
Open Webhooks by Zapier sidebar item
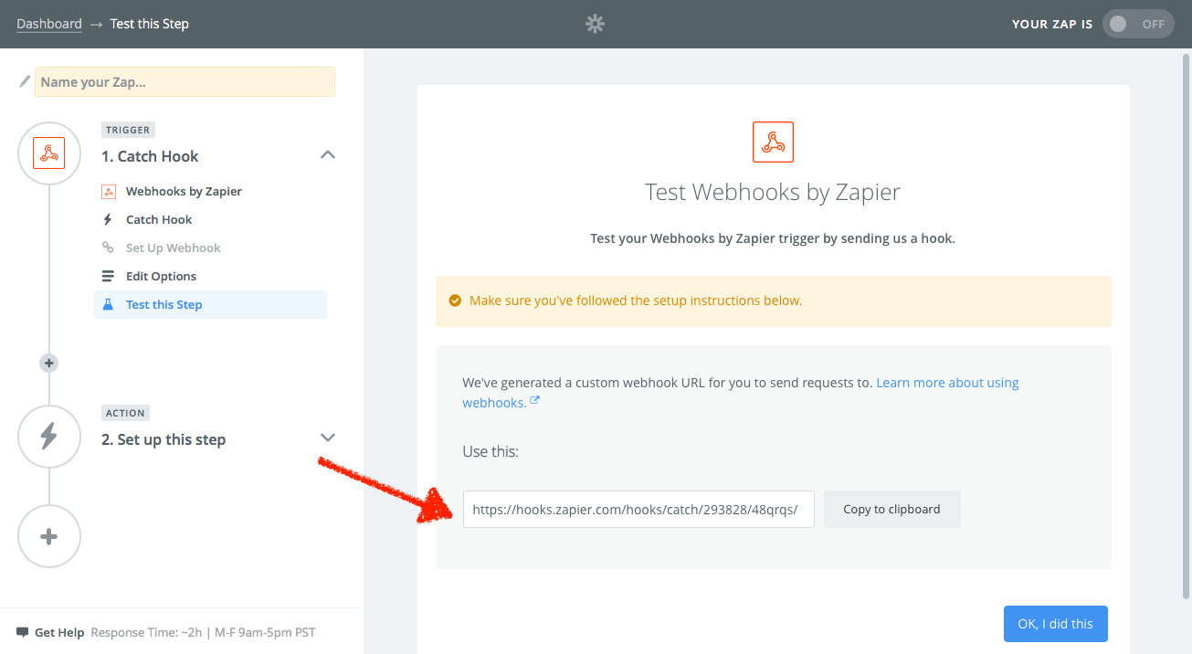click(184, 191)
